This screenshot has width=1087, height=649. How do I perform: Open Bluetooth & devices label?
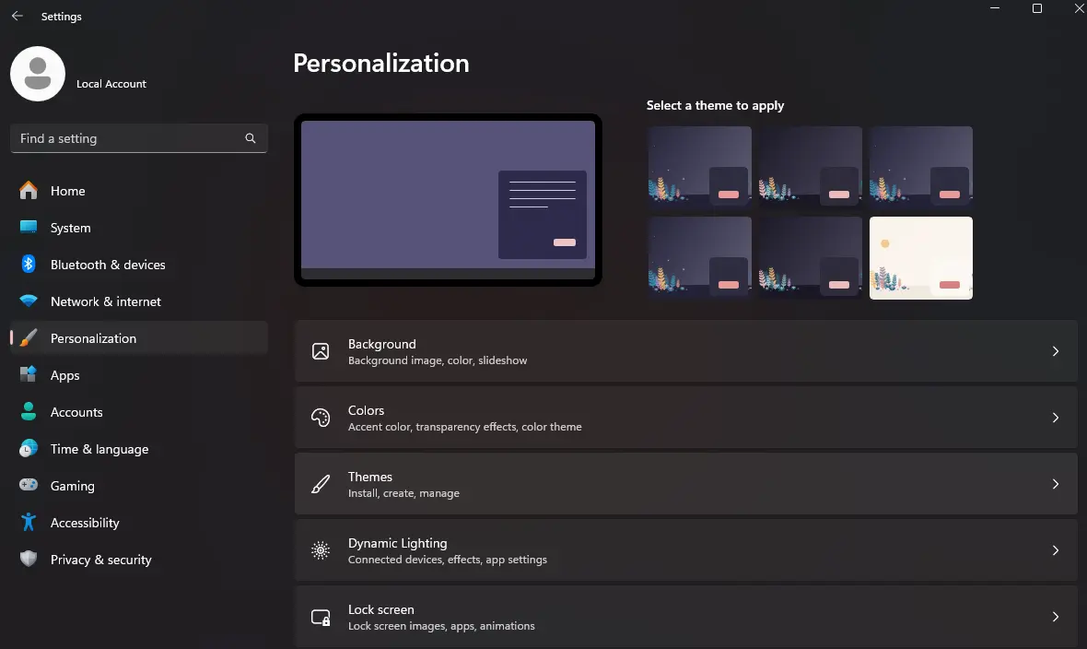[x=108, y=265]
